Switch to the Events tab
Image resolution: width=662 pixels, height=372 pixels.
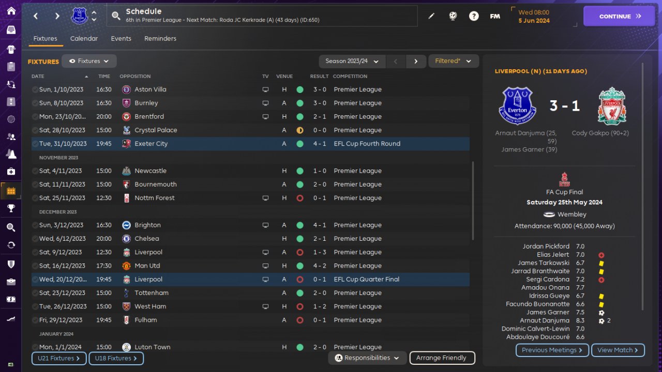[x=121, y=39]
